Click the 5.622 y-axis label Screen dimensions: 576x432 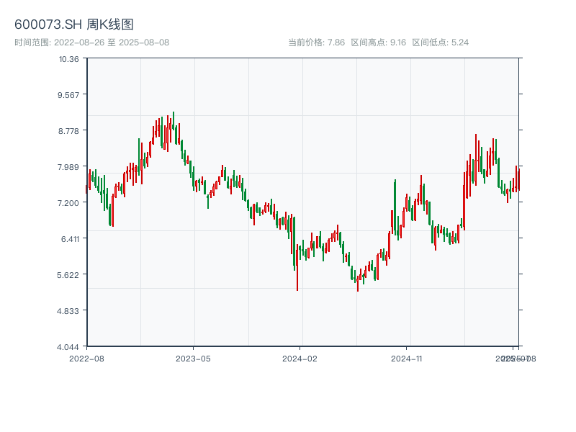[x=68, y=275]
